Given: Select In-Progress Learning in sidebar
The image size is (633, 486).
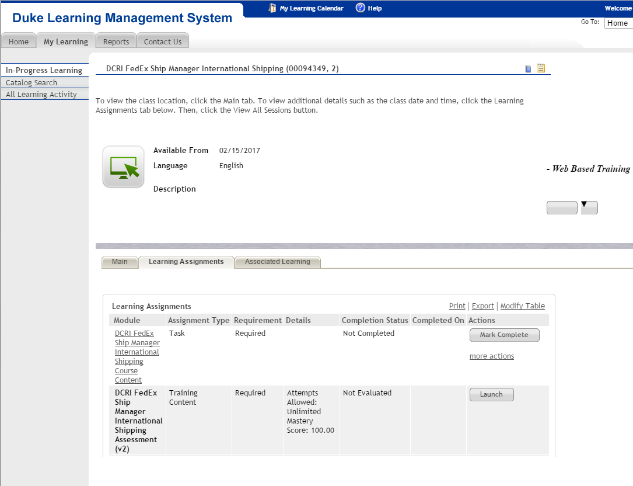Looking at the screenshot, I should click(44, 70).
